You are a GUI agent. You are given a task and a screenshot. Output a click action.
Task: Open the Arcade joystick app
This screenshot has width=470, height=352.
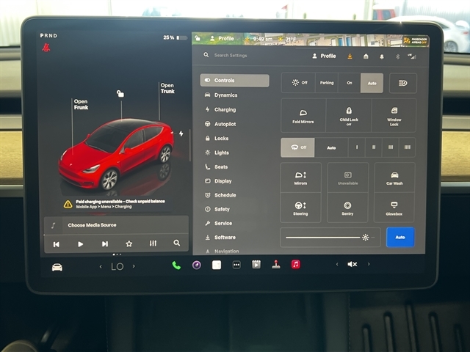[x=276, y=265]
